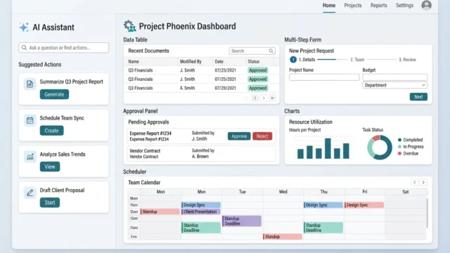Screen dimensions: 450x253
Task: Open the Reports tab
Action: pos(378,6)
